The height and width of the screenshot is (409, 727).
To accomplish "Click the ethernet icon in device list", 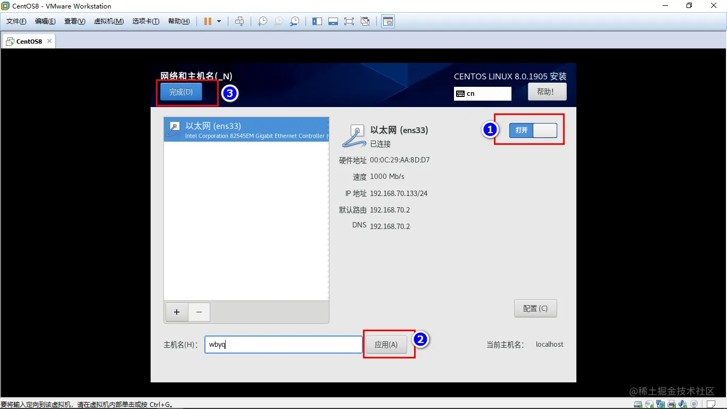I will (x=174, y=129).
